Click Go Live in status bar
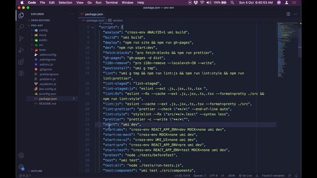This screenshot has width=317, height=178. 245,176
